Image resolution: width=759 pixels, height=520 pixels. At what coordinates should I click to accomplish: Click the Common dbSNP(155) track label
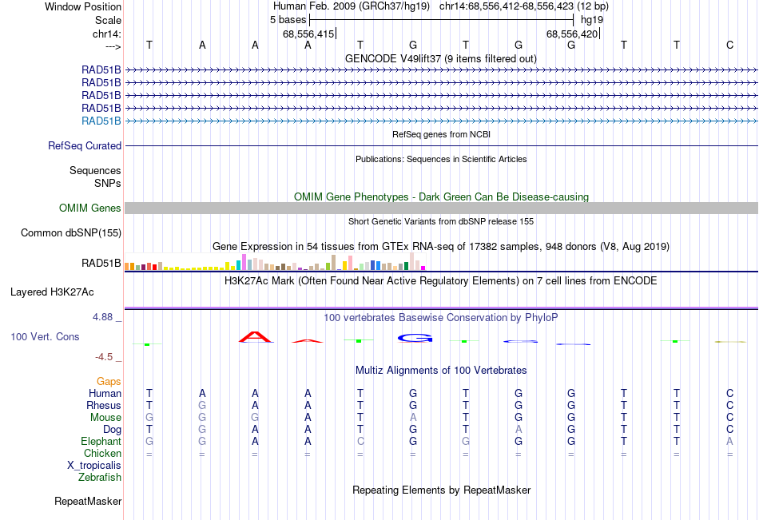click(x=71, y=233)
